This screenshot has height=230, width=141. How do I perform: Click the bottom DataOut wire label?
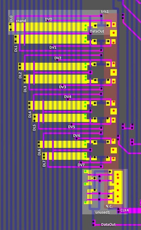[108, 225]
